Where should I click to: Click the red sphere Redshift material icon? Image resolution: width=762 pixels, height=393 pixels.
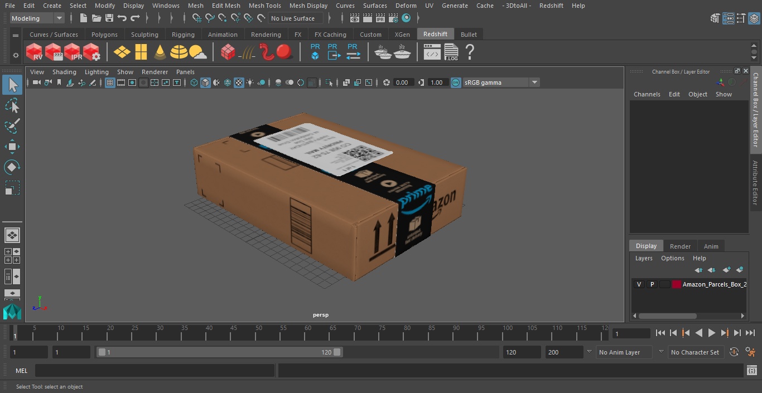tap(284, 52)
